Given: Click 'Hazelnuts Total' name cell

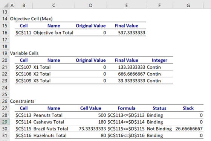Looking at the screenshot, I should 50,135.
